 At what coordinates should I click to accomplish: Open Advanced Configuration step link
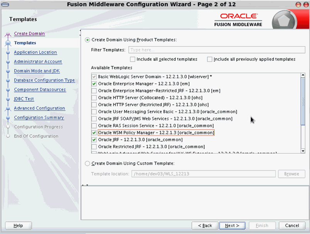point(39,108)
